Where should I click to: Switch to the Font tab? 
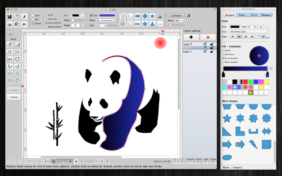tap(242, 15)
